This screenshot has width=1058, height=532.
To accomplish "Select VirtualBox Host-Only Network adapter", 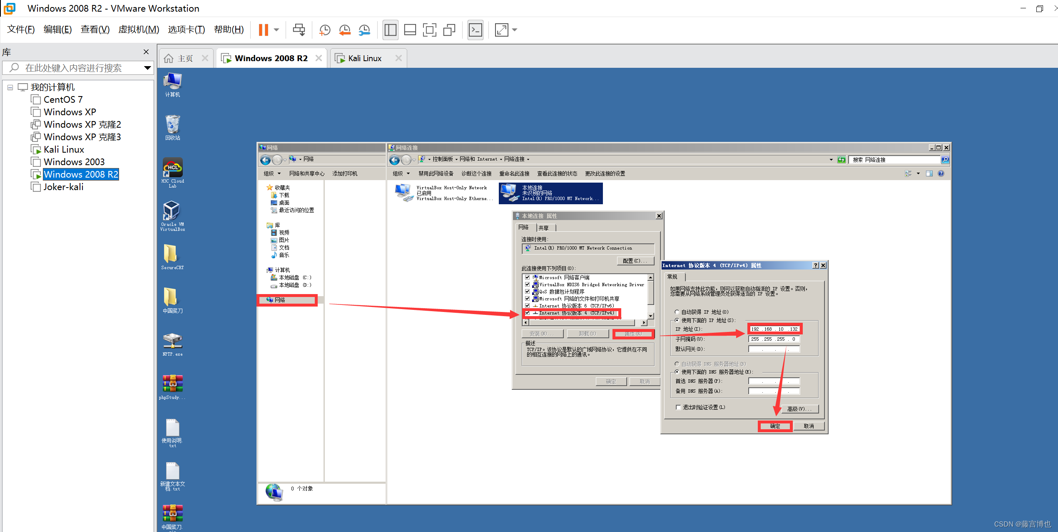I will (x=444, y=193).
